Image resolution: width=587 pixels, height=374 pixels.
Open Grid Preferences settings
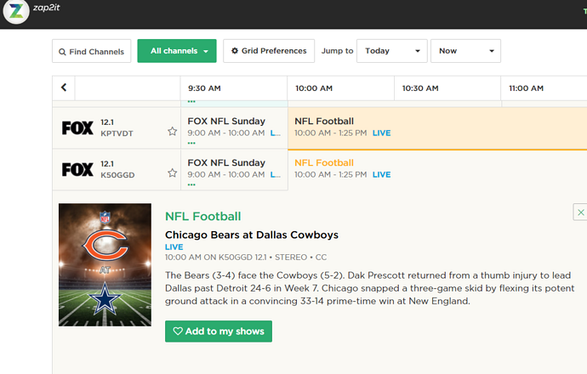[x=269, y=51]
